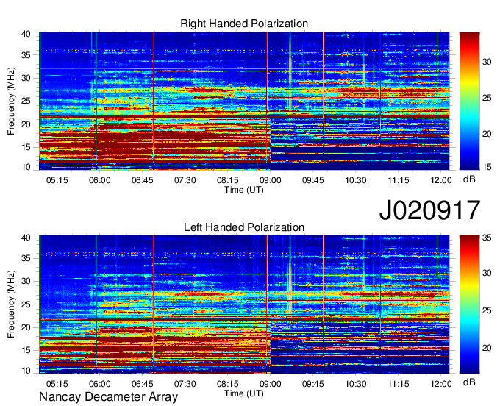Click the Left Handed Polarization title

pyautogui.click(x=244, y=227)
